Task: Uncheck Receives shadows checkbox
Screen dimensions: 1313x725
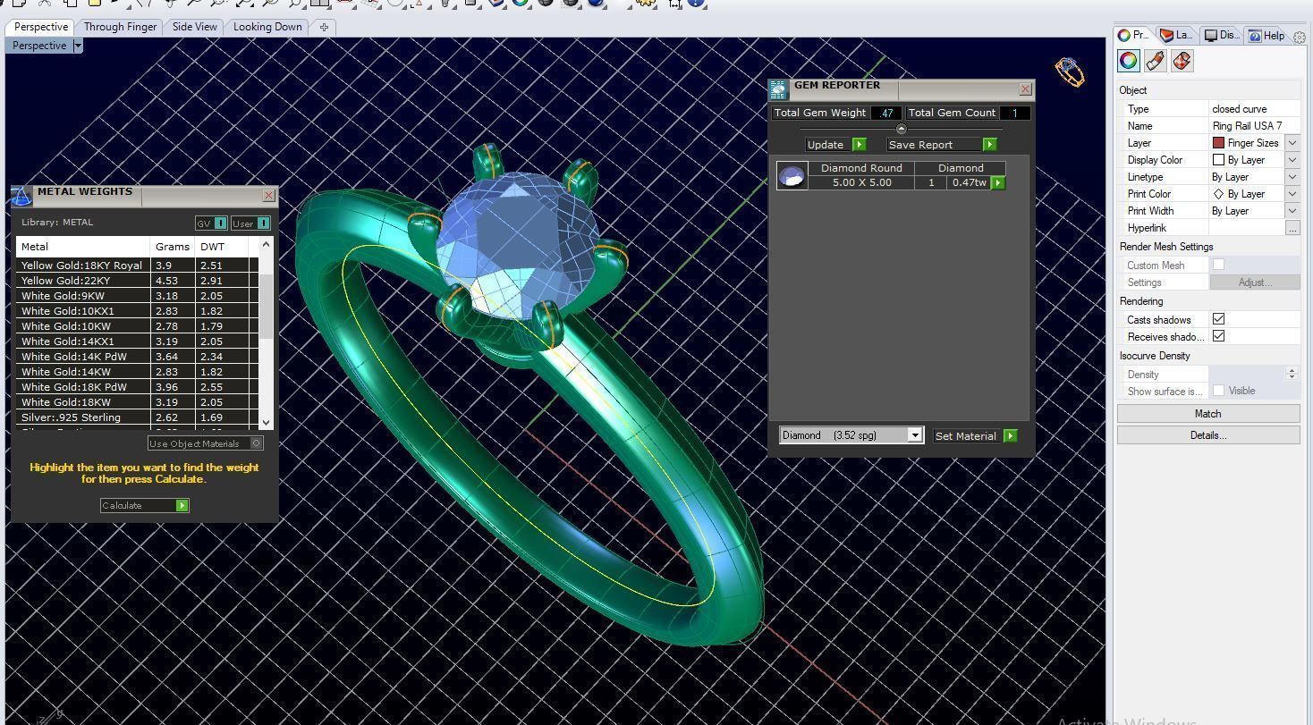Action: pos(1218,336)
